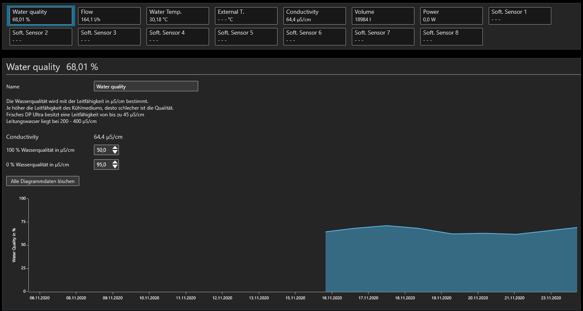Click the 100 % Wasserqualität input showing 50,0
Screen dimensions: 583x311
(103, 150)
